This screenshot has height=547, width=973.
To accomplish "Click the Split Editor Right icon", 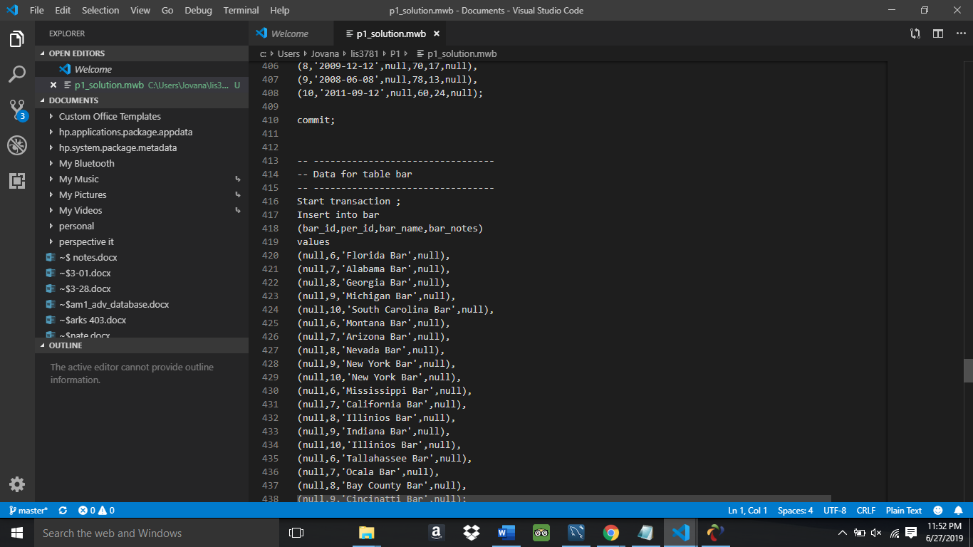I will (938, 33).
